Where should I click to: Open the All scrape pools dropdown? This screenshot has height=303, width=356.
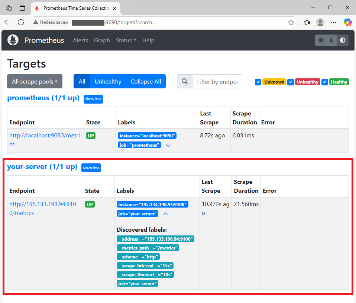click(35, 81)
